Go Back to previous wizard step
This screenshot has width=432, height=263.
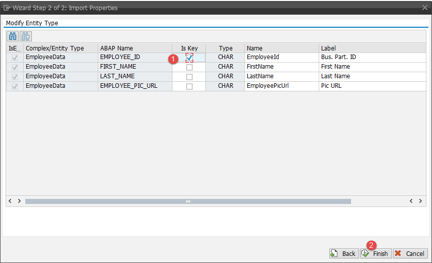pos(343,253)
